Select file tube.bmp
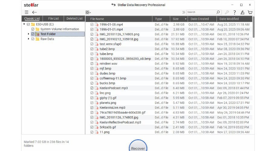 pyautogui.click(x=106, y=54)
